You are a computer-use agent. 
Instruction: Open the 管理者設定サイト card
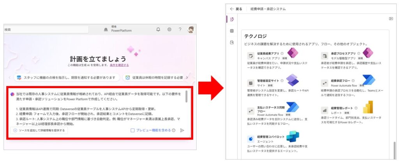(x=279, y=88)
